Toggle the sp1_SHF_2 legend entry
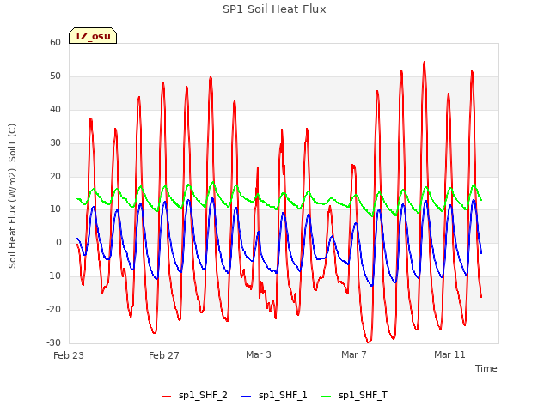Viewport: 550px width, 412px height. point(194,396)
